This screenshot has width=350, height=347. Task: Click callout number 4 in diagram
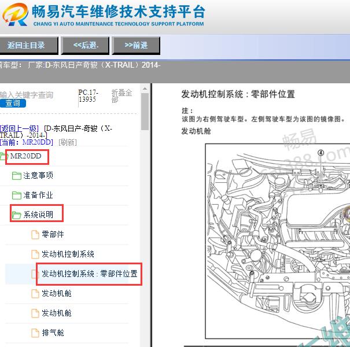[320, 153]
